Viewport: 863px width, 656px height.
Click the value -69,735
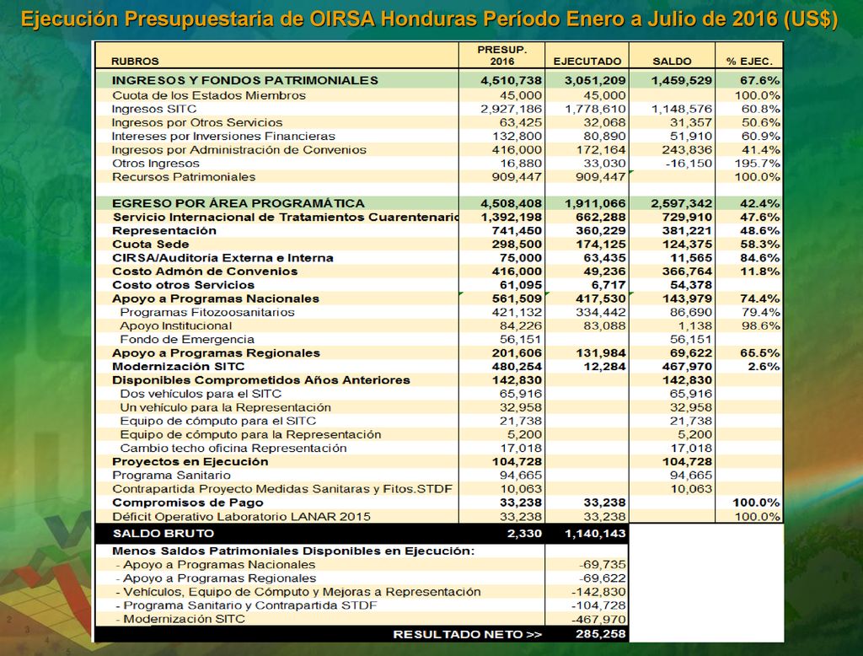pyautogui.click(x=602, y=565)
